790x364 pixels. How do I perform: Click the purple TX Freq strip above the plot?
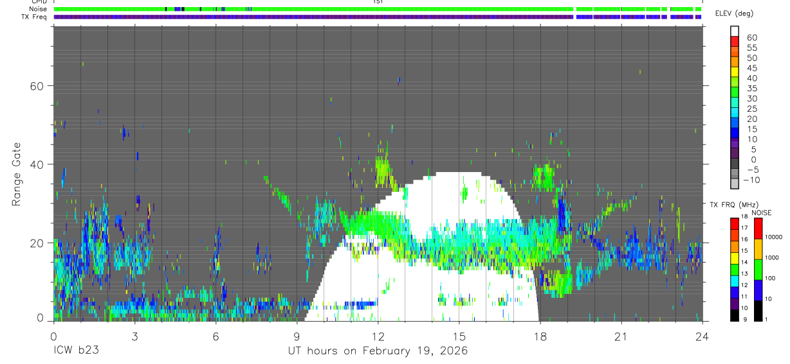click(378, 17)
